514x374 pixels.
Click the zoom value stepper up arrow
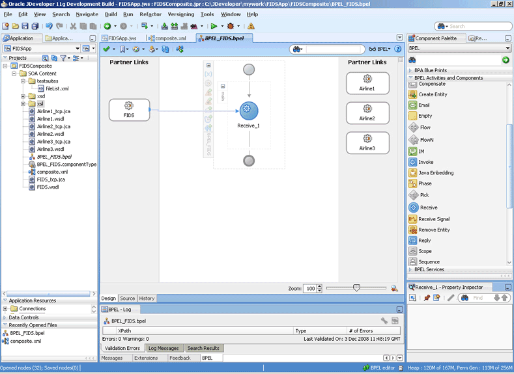pyautogui.click(x=320, y=286)
